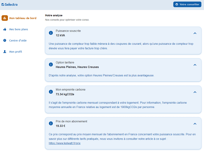
Task: Click 'Nos conseils pour optimiser votre conso.' text
Action: pyautogui.click(x=67, y=20)
